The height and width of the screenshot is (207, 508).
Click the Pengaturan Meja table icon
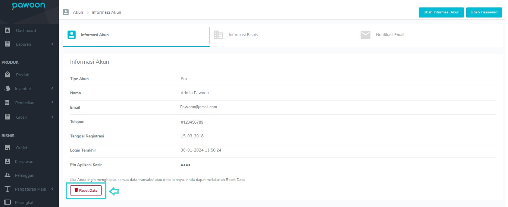[7, 189]
